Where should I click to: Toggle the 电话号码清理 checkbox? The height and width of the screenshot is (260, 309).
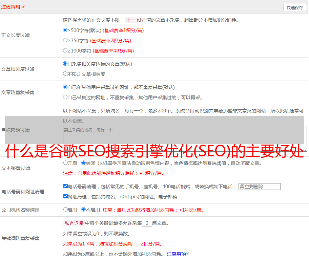pos(65,186)
